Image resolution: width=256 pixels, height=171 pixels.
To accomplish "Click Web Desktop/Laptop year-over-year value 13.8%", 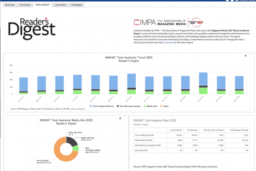I will pos(221,145).
